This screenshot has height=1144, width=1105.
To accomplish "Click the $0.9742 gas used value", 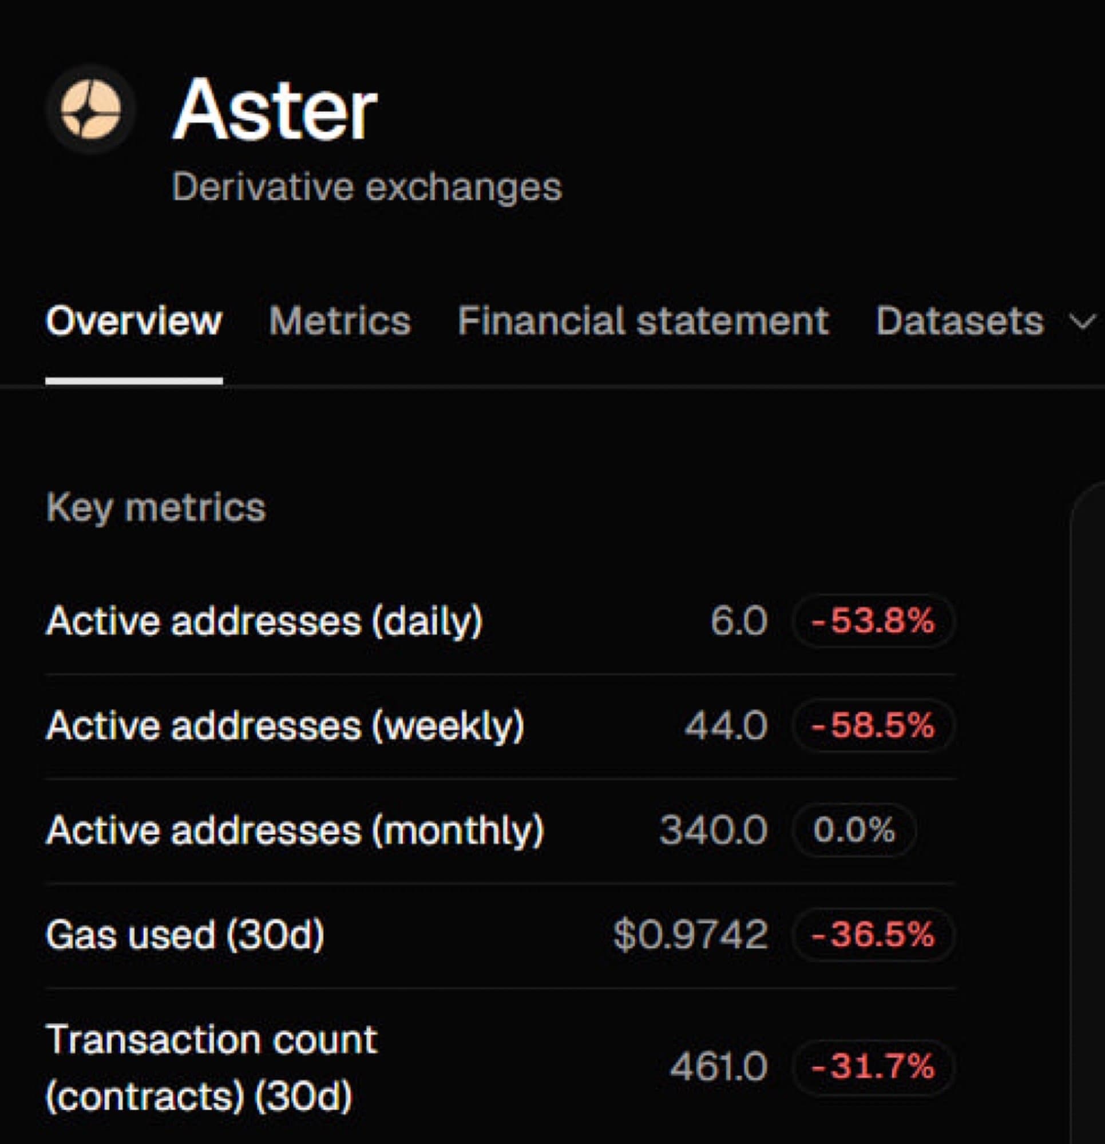I will tap(690, 935).
